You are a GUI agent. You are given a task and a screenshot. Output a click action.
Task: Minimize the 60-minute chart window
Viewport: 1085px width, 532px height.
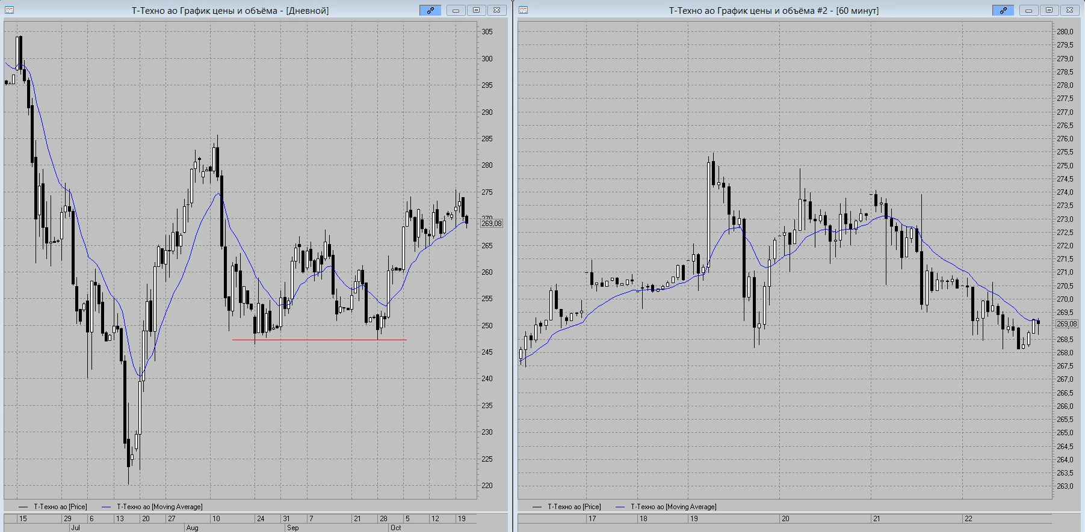click(1028, 10)
